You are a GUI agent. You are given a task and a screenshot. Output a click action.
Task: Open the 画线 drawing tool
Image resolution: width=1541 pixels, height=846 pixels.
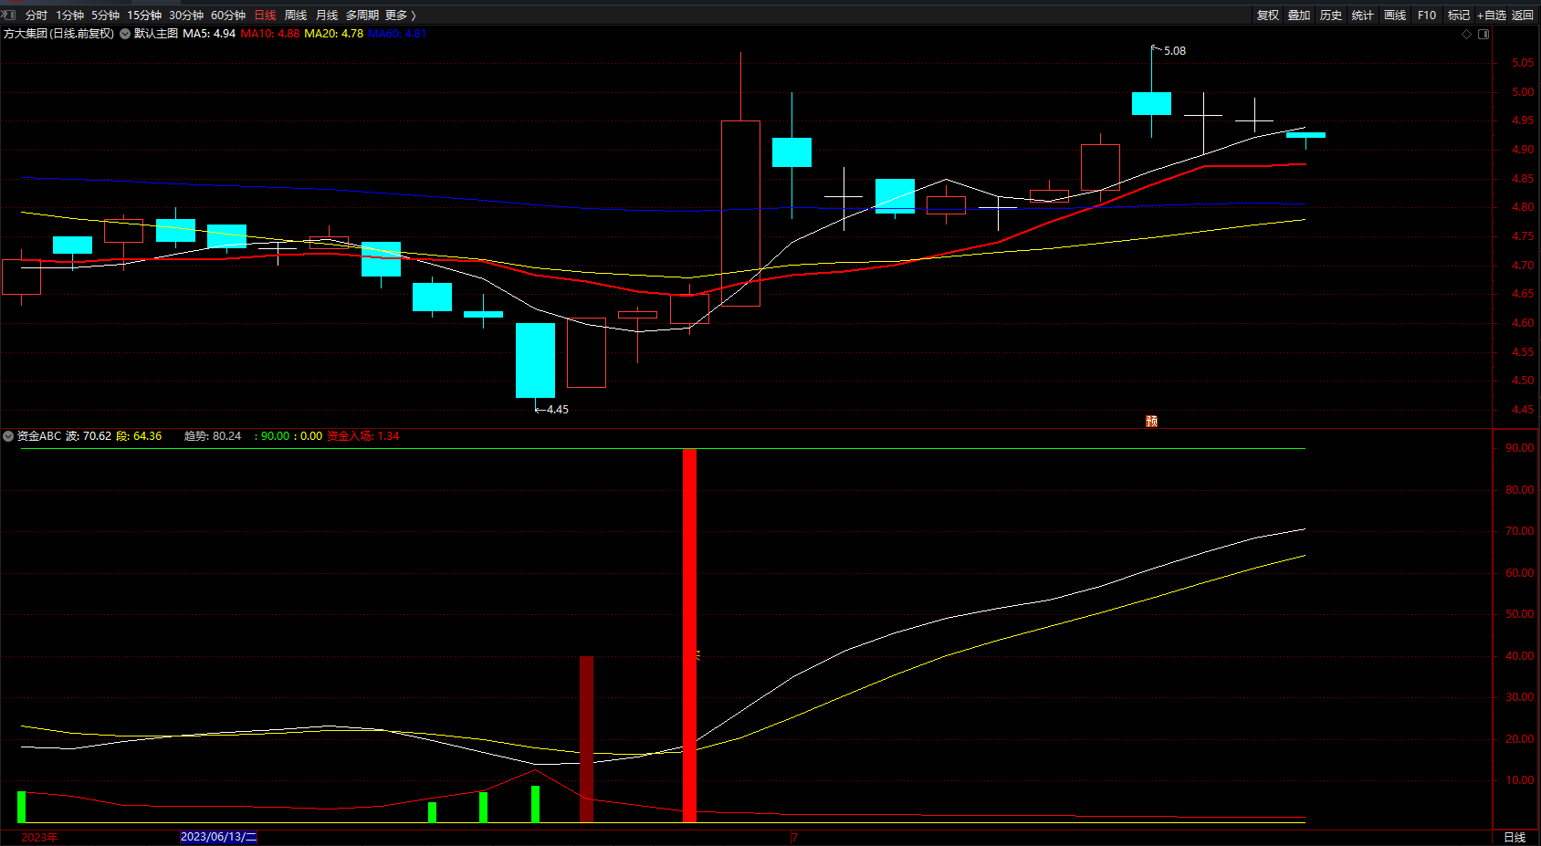[x=1395, y=16]
